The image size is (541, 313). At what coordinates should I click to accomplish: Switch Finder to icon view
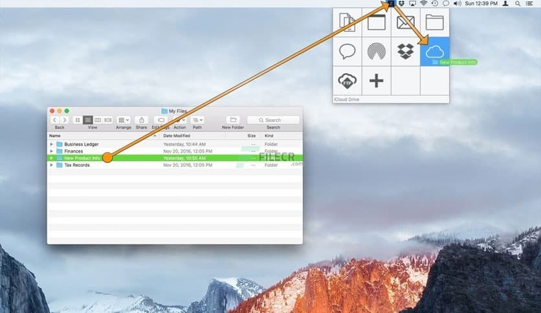78,120
